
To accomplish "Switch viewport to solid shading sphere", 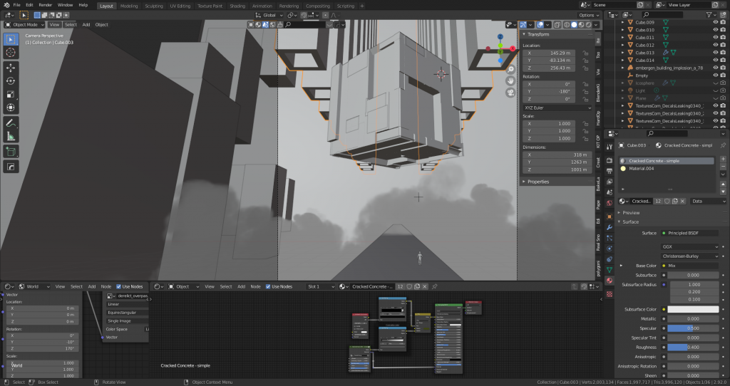I will click(x=574, y=25).
